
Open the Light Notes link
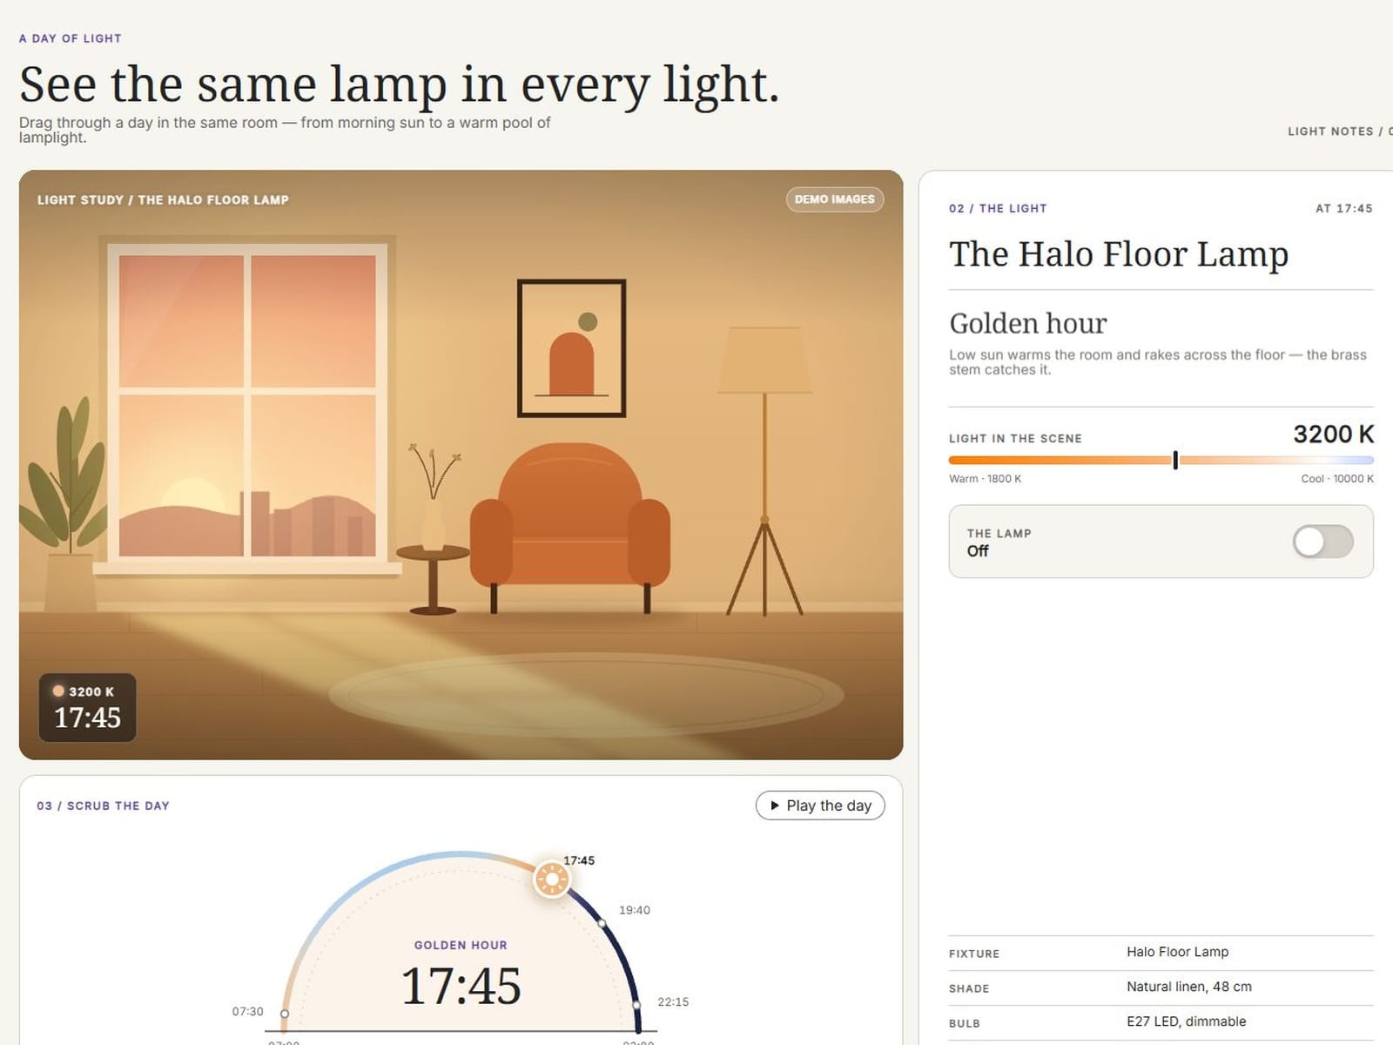pyautogui.click(x=1339, y=131)
